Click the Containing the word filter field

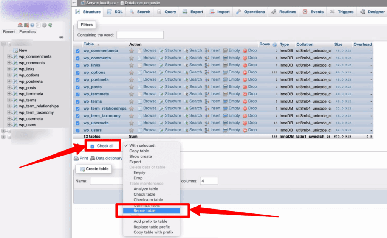(x=140, y=35)
